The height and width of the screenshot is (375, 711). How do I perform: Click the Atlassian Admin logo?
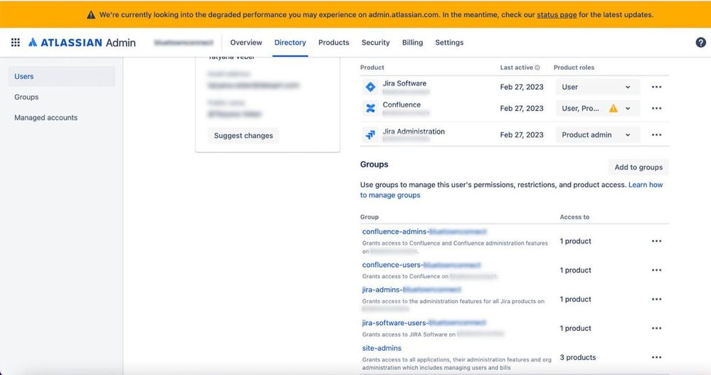point(82,42)
